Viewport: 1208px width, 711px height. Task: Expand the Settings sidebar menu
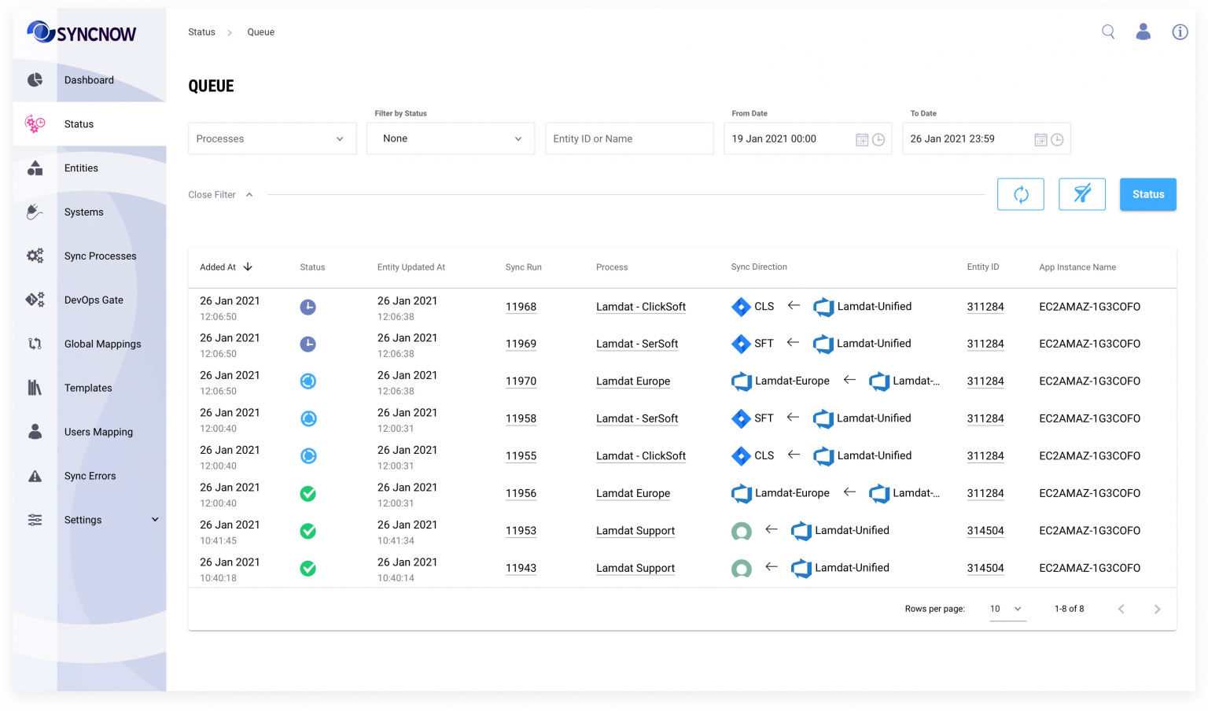click(x=90, y=520)
